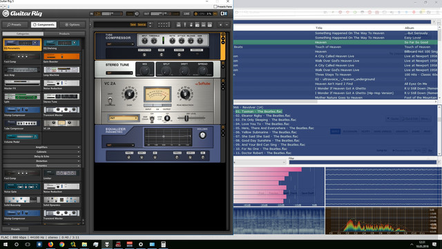Image resolution: width=442 pixels, height=249 pixels.
Task: Select the Split component
Action: coord(22,98)
